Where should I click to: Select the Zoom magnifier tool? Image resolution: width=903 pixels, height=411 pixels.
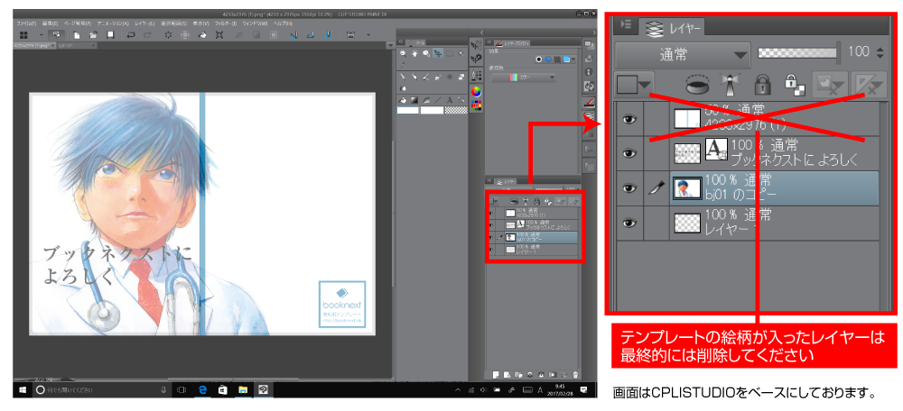[403, 53]
